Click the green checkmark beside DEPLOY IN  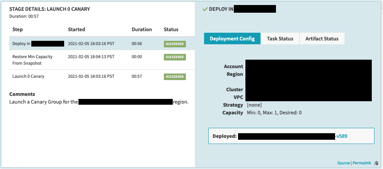click(205, 9)
